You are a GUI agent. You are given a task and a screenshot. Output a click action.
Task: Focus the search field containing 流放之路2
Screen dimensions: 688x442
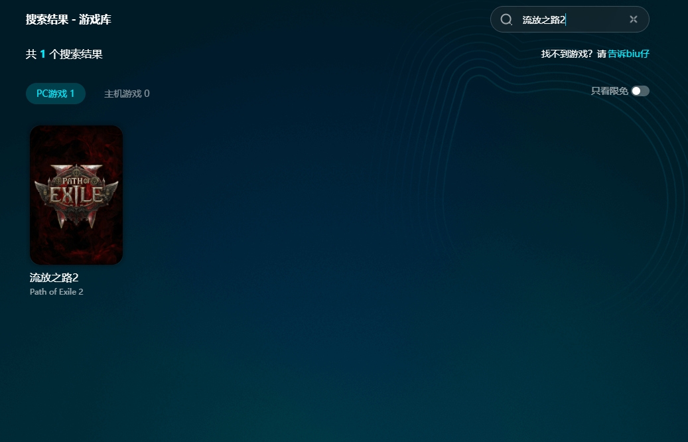(571, 20)
